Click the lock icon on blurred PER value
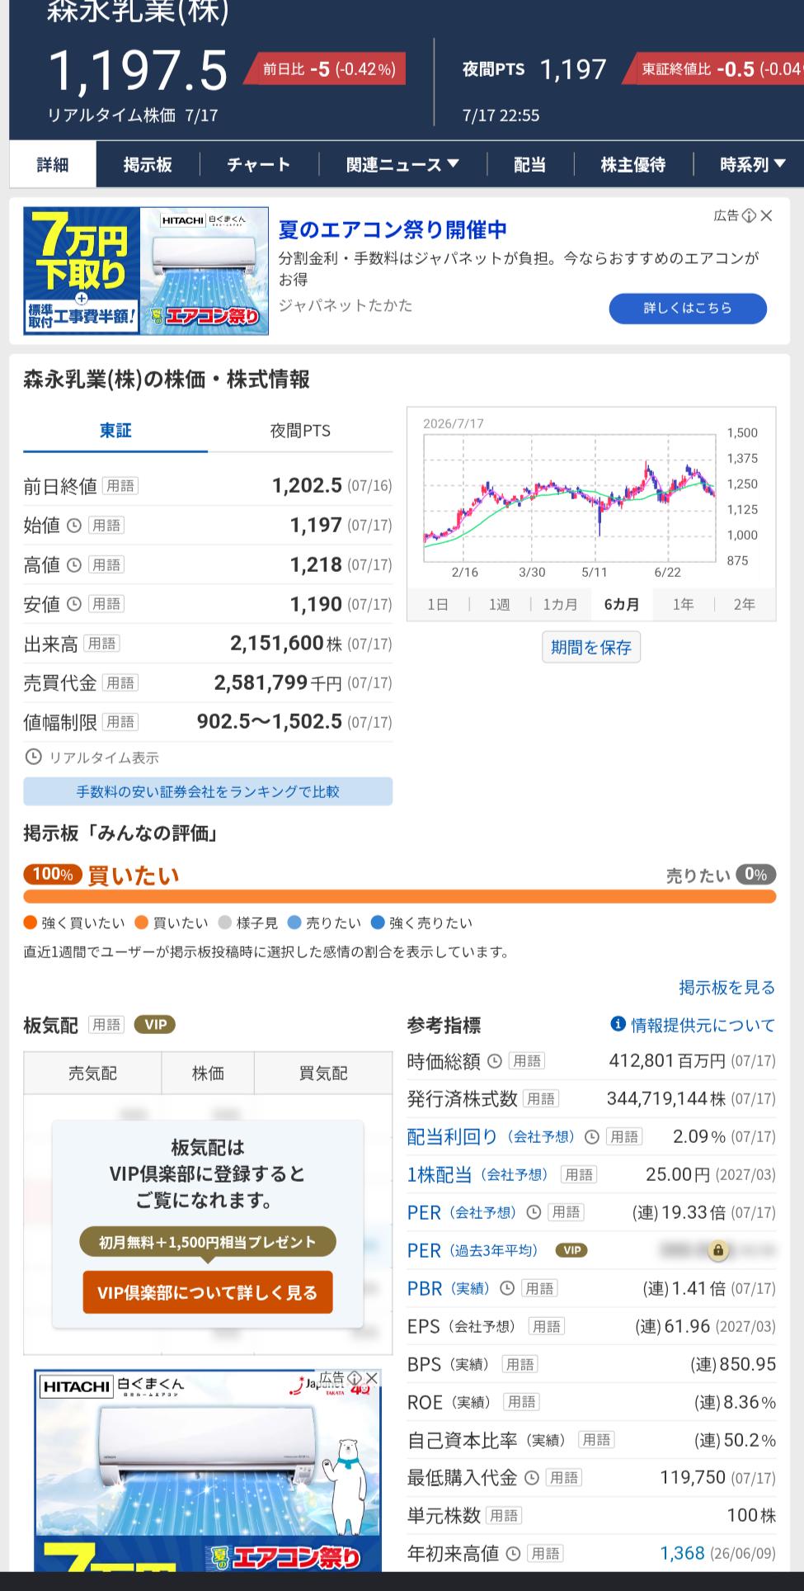 pyautogui.click(x=718, y=1251)
